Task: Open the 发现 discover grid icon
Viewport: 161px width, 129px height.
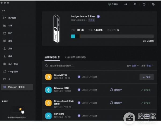Action: click(x=5, y=41)
